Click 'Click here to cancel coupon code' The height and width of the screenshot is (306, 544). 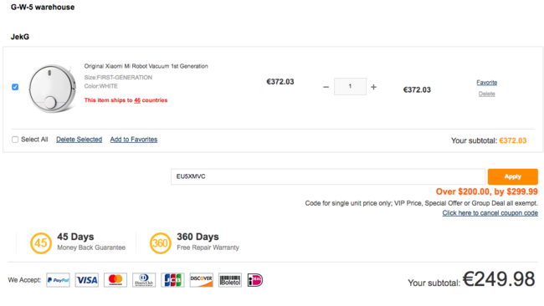tap(490, 213)
